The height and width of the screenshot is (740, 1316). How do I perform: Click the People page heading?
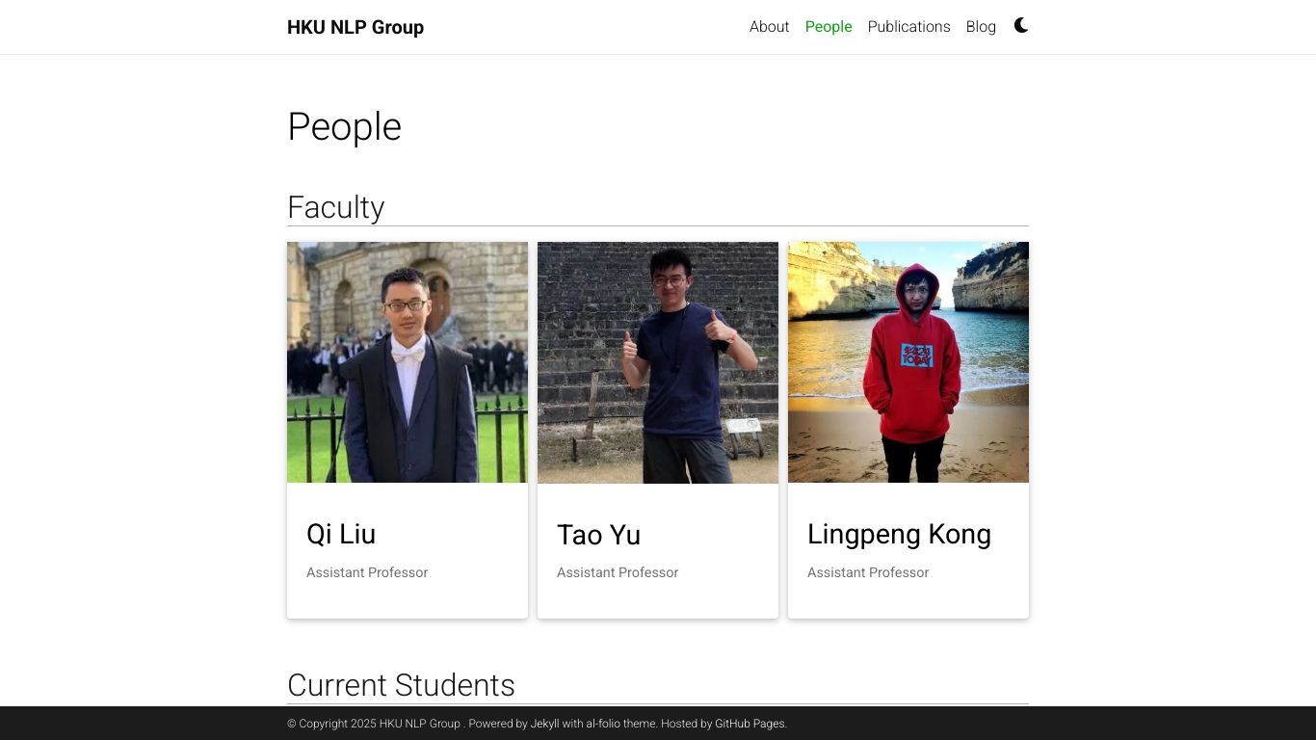(x=344, y=126)
